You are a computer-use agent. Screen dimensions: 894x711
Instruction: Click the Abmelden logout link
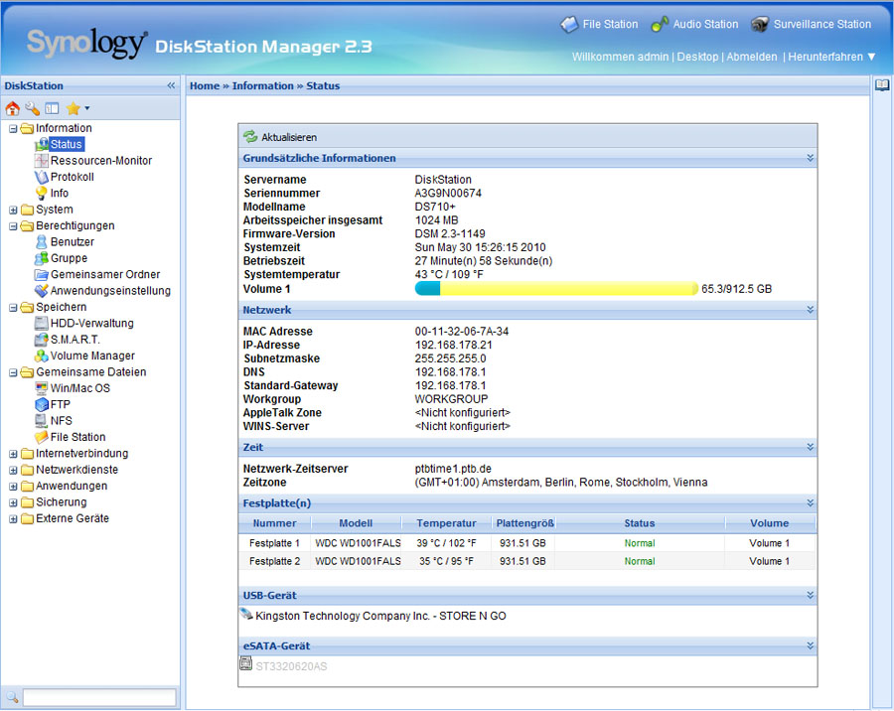752,57
